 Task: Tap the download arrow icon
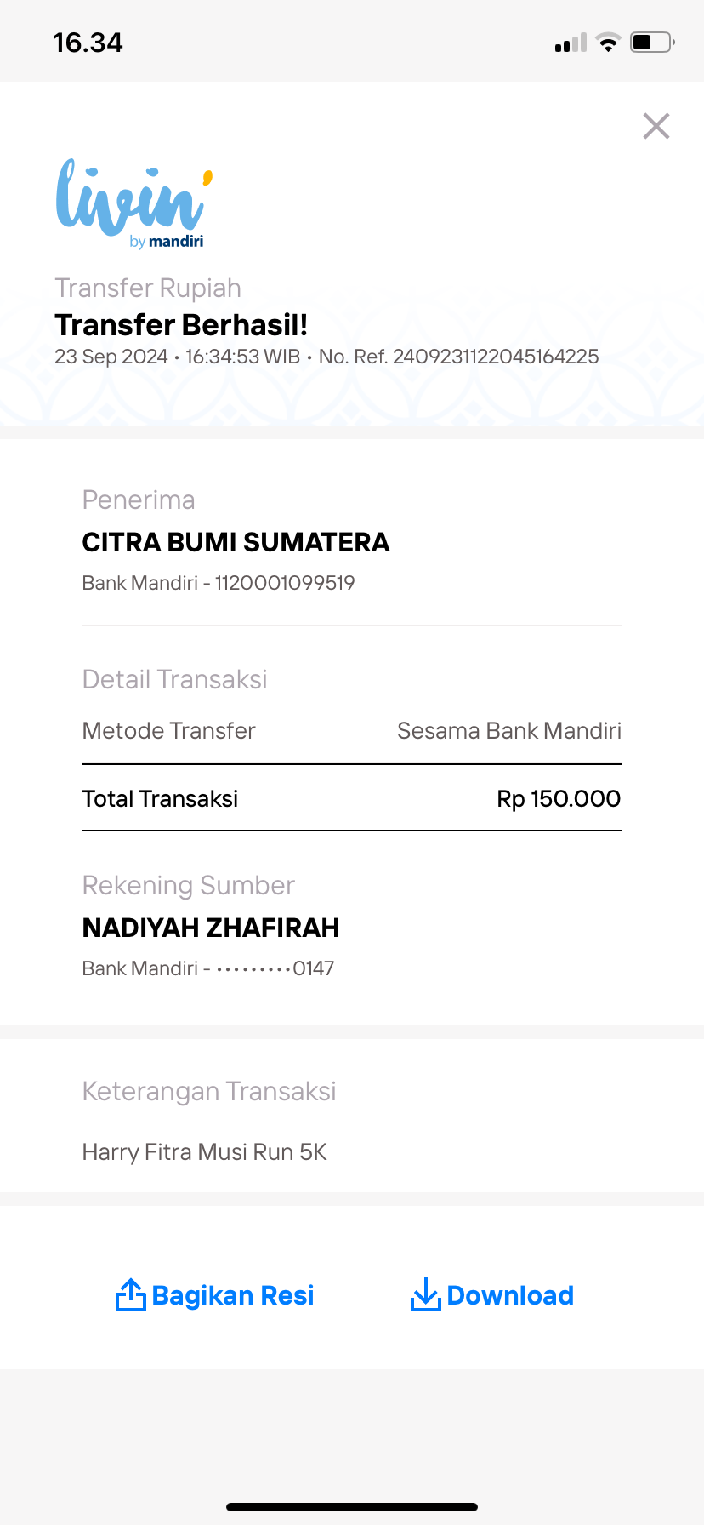[425, 1294]
